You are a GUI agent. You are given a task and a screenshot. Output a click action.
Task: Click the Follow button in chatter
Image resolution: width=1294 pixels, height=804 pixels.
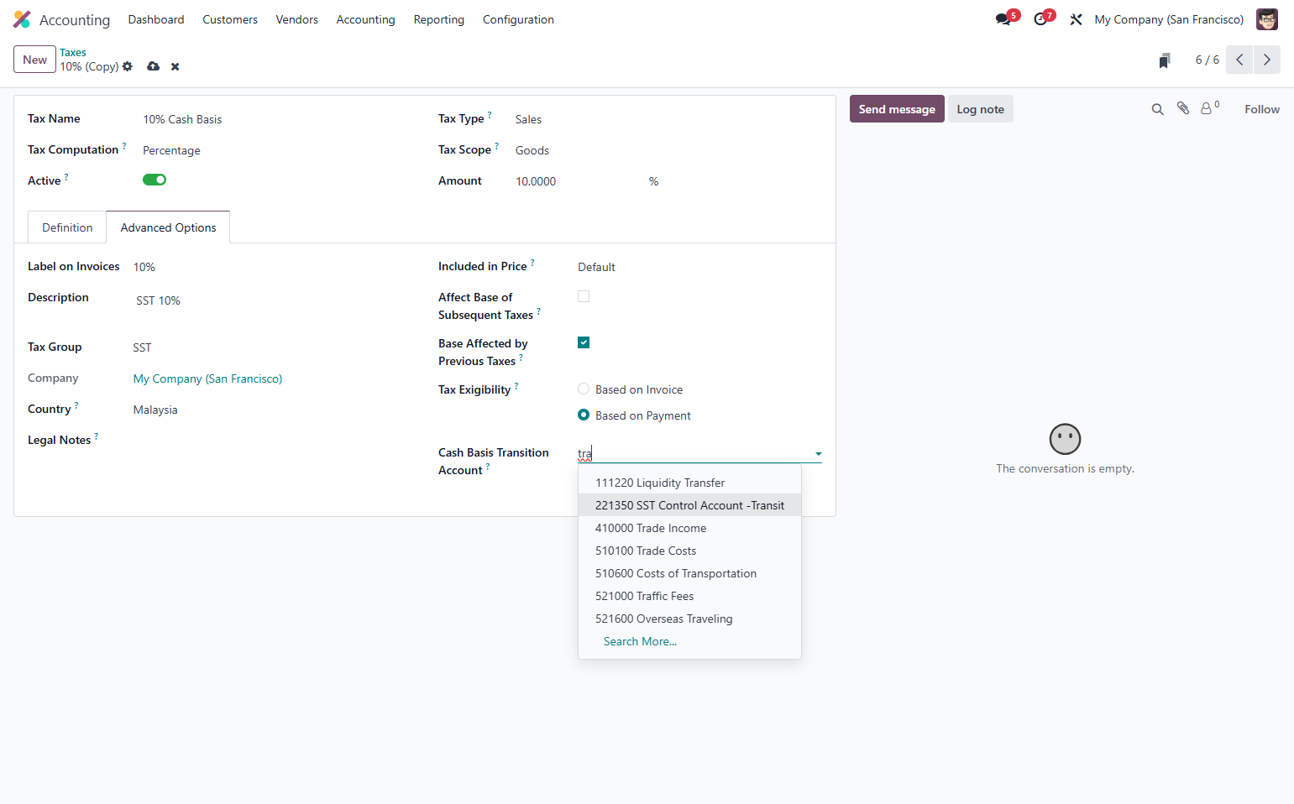point(1261,109)
